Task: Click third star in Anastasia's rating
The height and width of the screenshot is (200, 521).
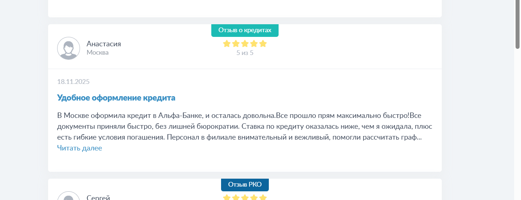Action: (245, 44)
